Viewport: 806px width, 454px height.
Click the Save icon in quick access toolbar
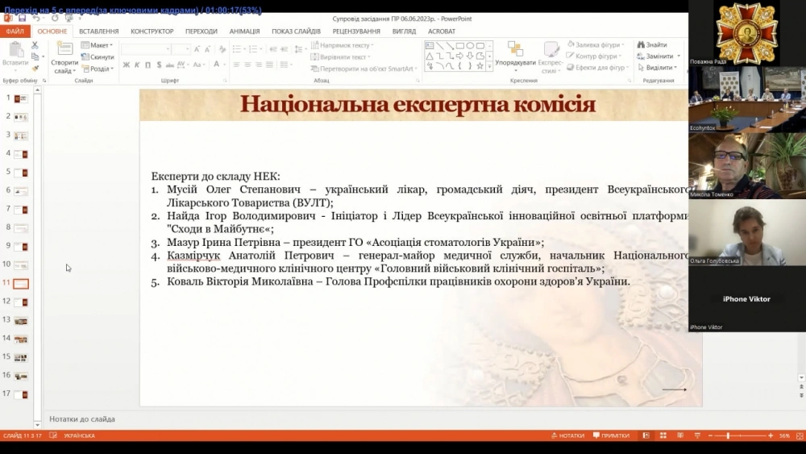[22, 19]
